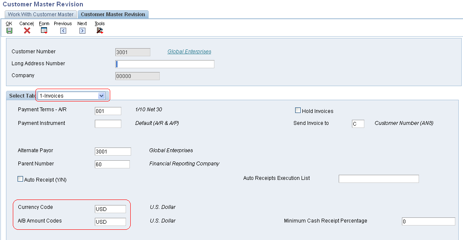Click the Currency Code field
Screen dimensions: 463x240
(111, 209)
